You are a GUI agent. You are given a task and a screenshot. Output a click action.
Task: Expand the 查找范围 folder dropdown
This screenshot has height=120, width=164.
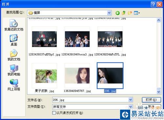(109, 13)
